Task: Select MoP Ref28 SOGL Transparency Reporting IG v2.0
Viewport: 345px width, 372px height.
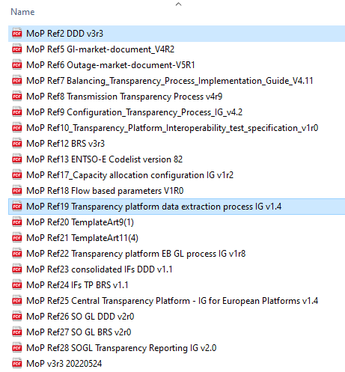Action: coord(121,348)
